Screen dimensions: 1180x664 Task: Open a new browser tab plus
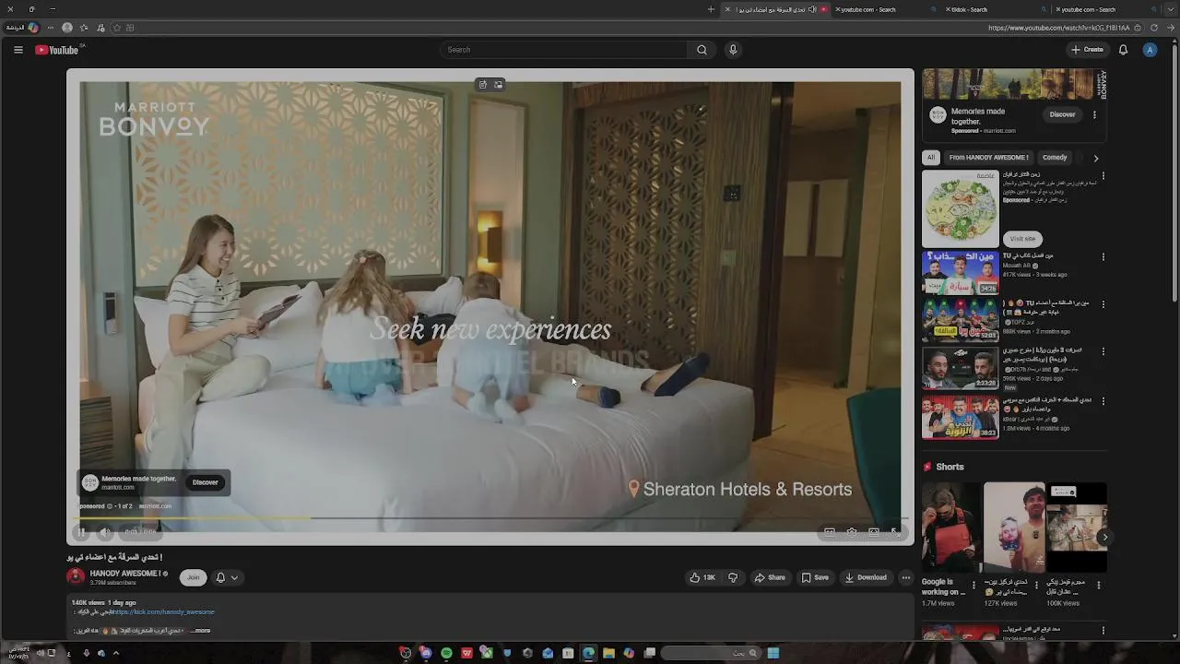tap(711, 9)
